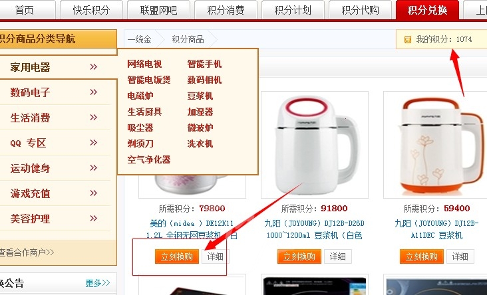Click the orange Joyoung soymilk maker image
This screenshot has width=487, height=295.
pos(435,145)
